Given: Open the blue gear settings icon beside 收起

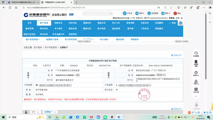Looking at the screenshot, I should tap(180, 23).
